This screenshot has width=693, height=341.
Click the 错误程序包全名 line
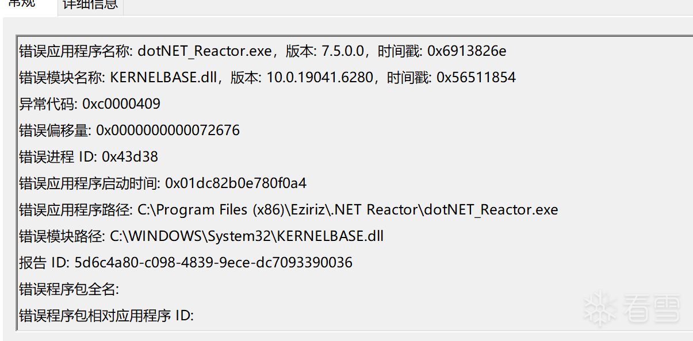(x=69, y=289)
